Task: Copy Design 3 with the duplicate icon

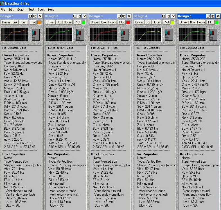Action: click(x=124, y=16)
